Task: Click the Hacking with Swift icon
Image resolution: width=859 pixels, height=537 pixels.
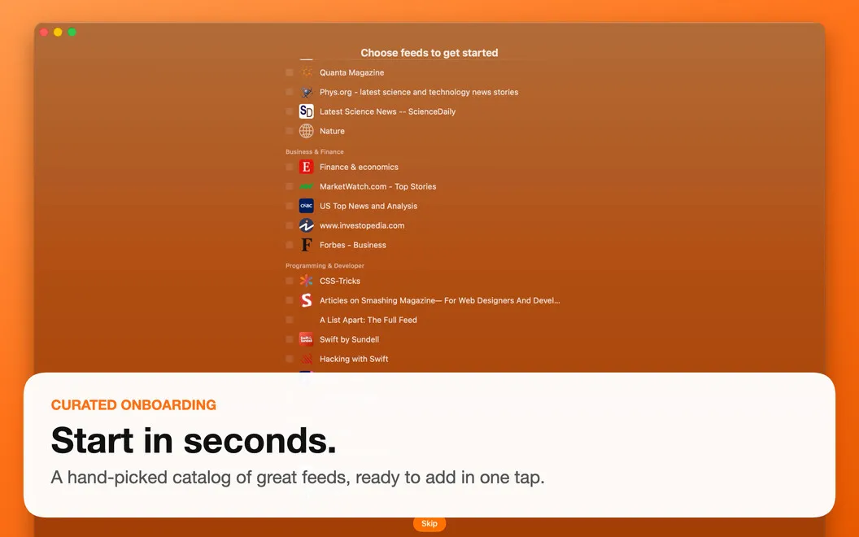Action: [x=306, y=359]
